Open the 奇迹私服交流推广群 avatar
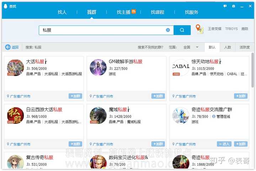The width and height of the screenshot is (256, 171). click(x=181, y=115)
